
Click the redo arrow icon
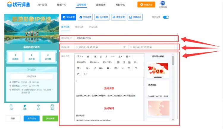point(78,74)
